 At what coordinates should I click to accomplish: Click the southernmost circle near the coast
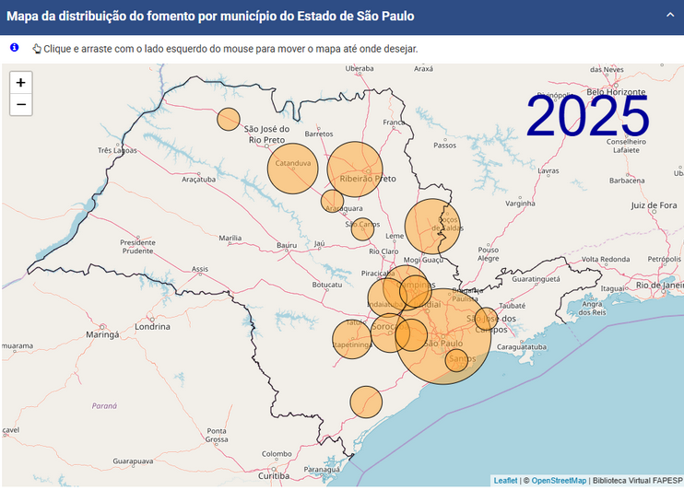point(366,402)
